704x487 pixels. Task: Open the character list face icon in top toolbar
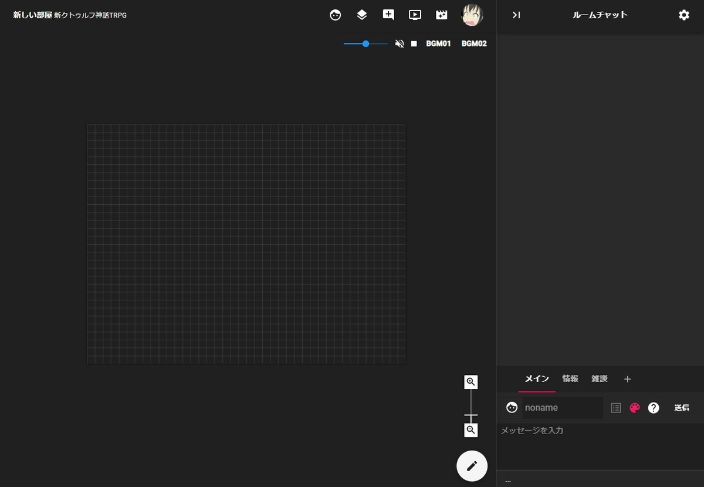point(335,15)
